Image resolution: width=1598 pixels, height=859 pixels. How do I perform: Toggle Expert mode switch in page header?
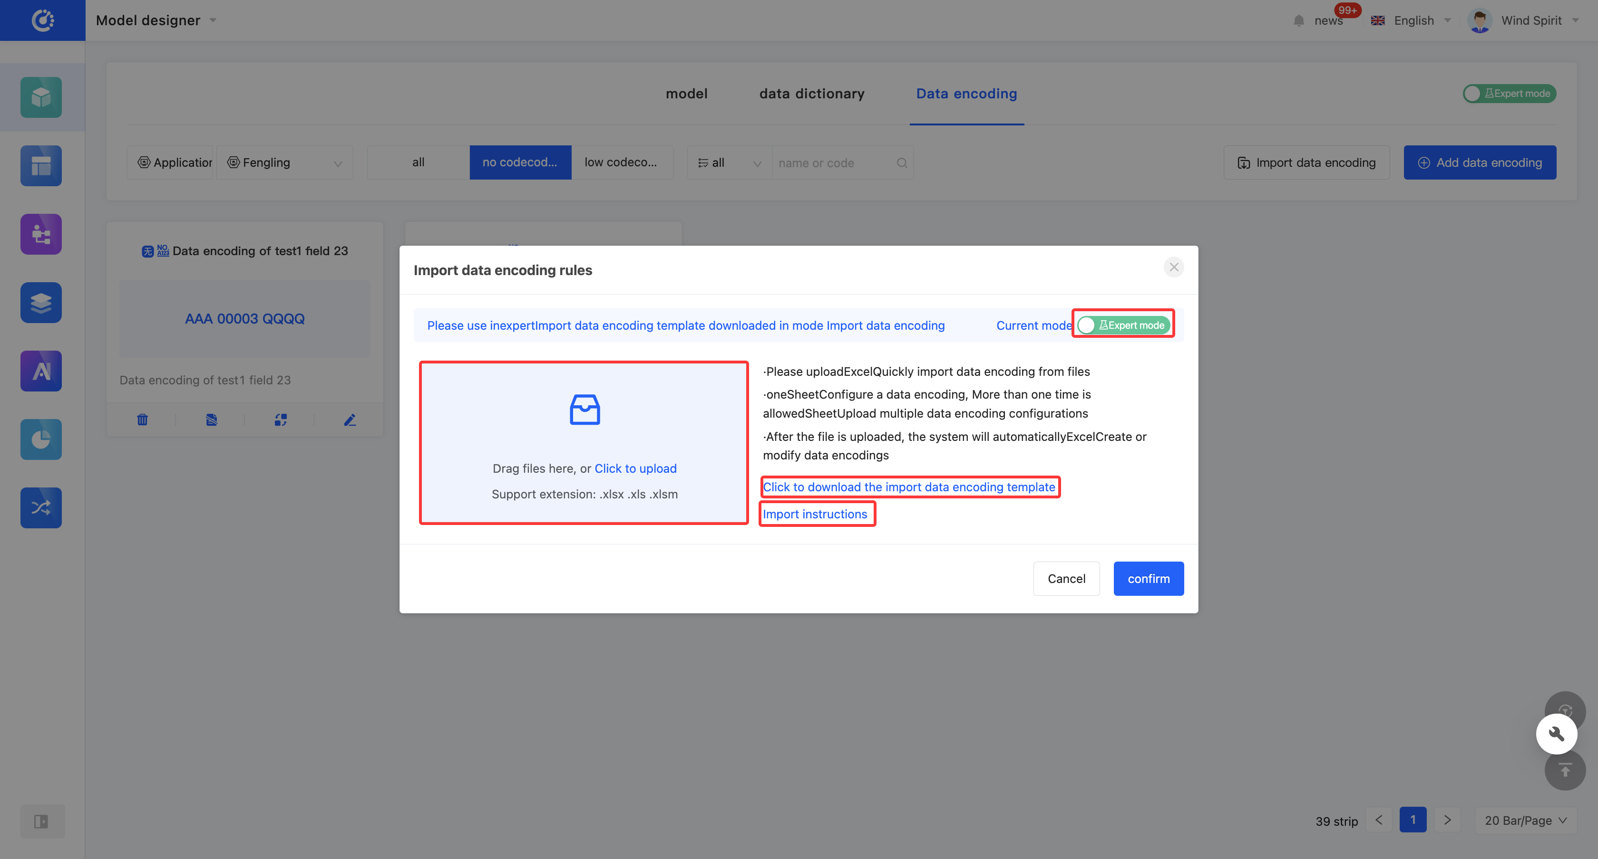tap(1509, 94)
